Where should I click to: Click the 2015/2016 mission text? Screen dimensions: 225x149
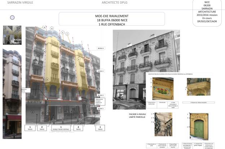coord(207,15)
